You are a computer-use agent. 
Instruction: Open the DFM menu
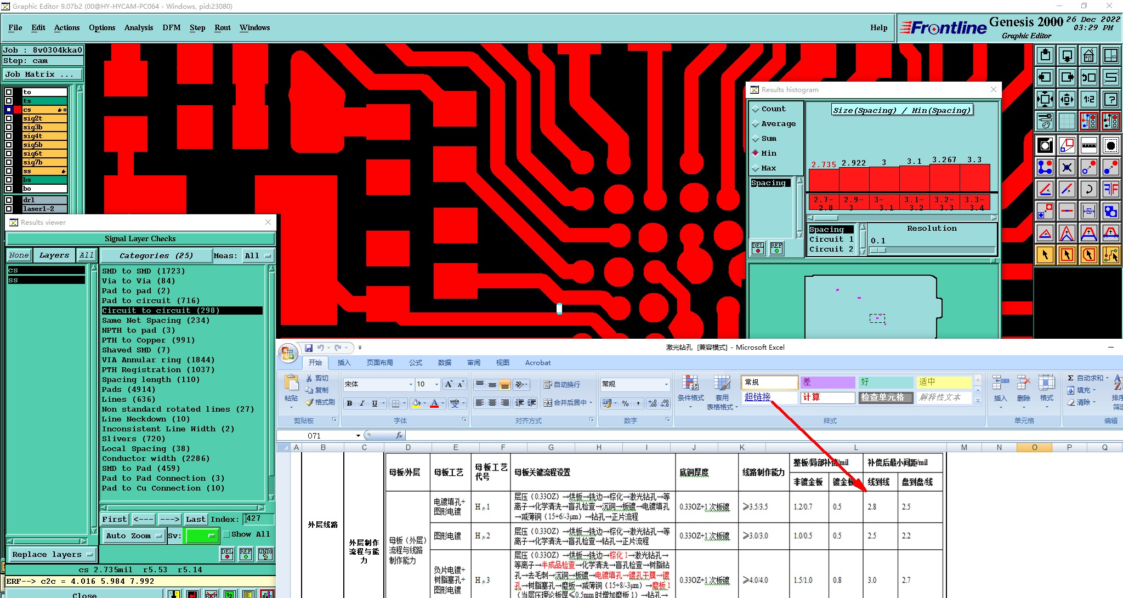pos(171,27)
